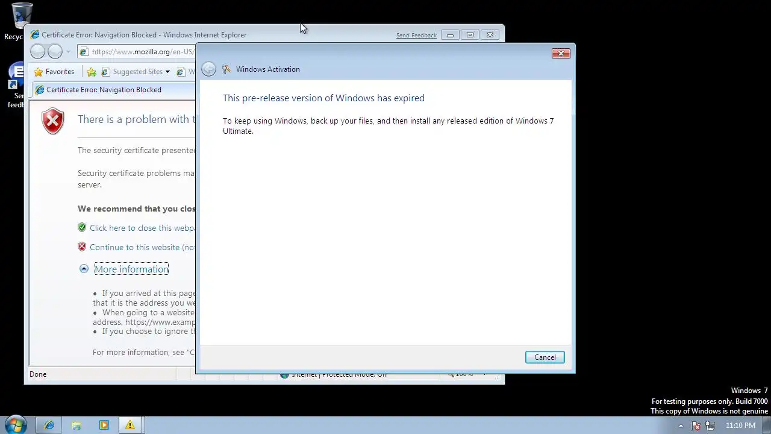Click the More information link
The height and width of the screenshot is (434, 771).
pos(131,269)
